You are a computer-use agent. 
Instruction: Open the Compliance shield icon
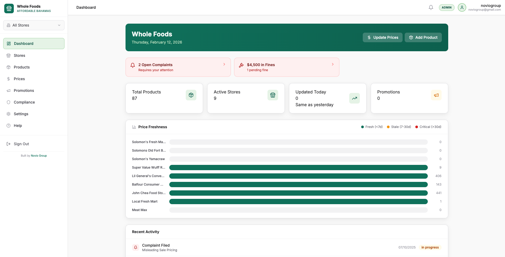(x=8, y=102)
